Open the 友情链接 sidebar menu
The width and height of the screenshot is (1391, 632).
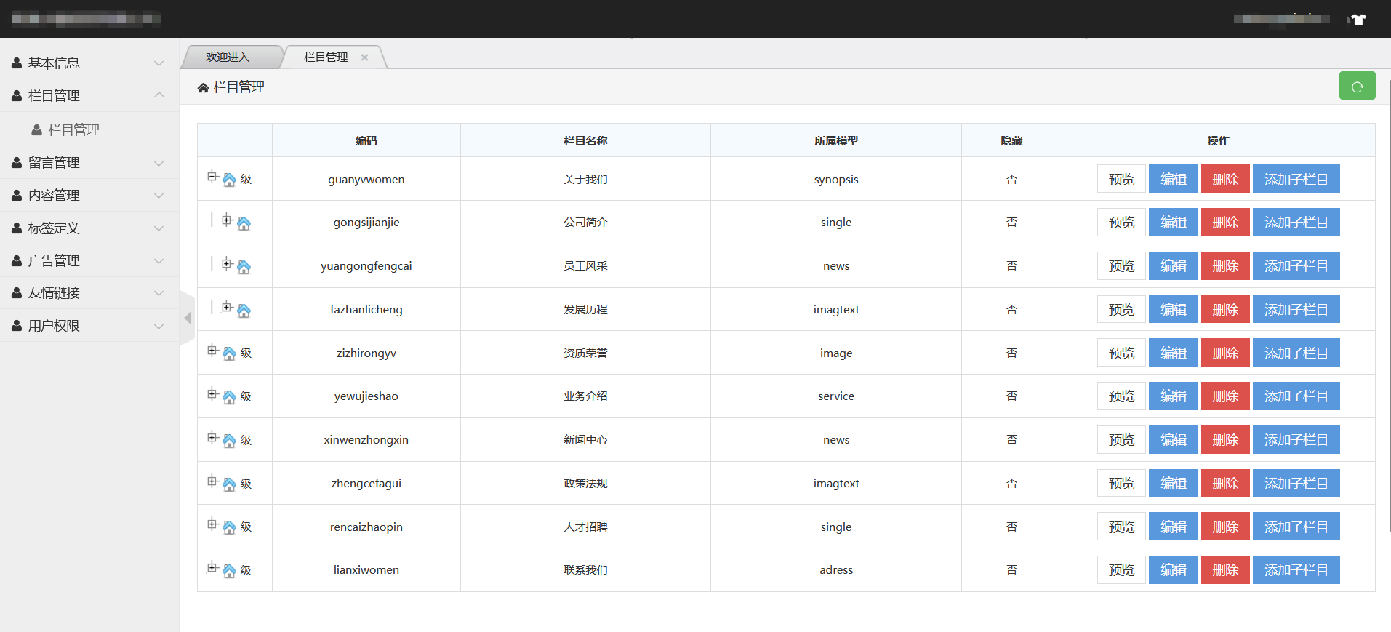pos(89,293)
